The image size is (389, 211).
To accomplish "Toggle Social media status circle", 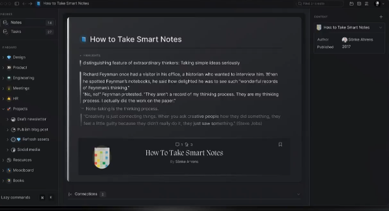I will (13, 150).
